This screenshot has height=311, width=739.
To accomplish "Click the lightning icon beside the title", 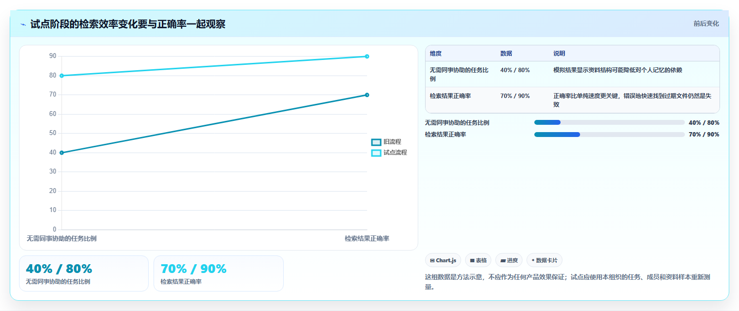I will (x=23, y=24).
